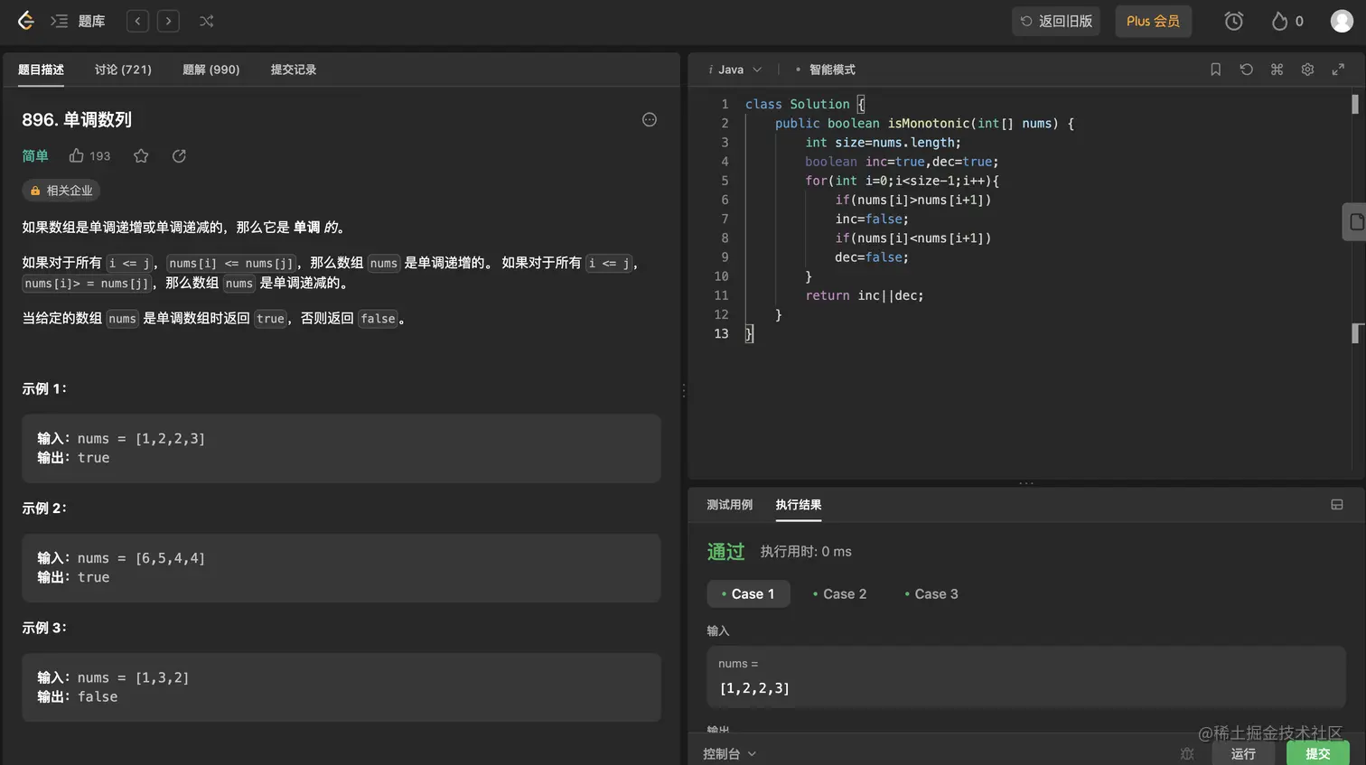Select Case 3 result

coord(931,593)
